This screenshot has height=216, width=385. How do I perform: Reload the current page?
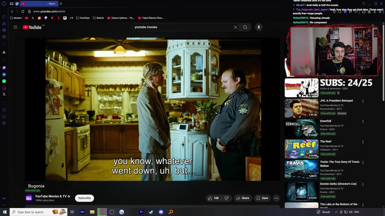pyautogui.click(x=23, y=11)
